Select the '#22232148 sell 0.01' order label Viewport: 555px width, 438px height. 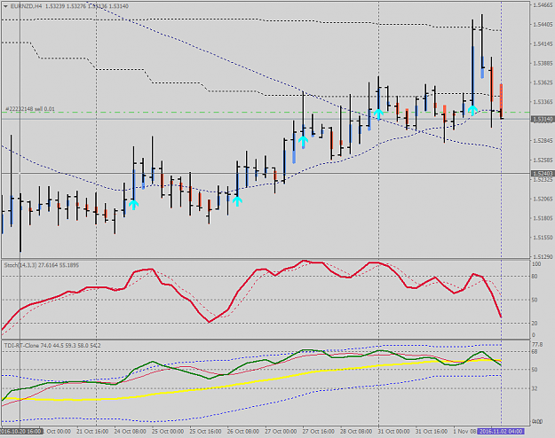click(x=30, y=109)
